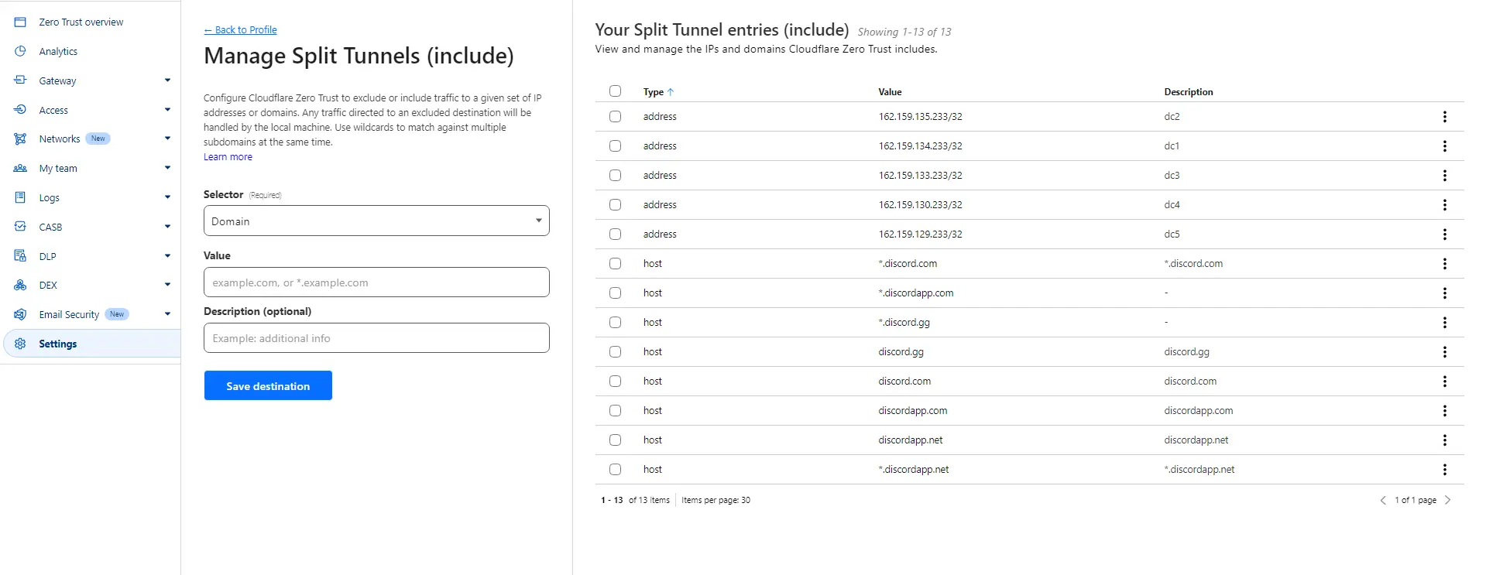Viewport: 1486px width, 575px height.
Task: Follow the Back to Profile link
Action: (x=240, y=29)
